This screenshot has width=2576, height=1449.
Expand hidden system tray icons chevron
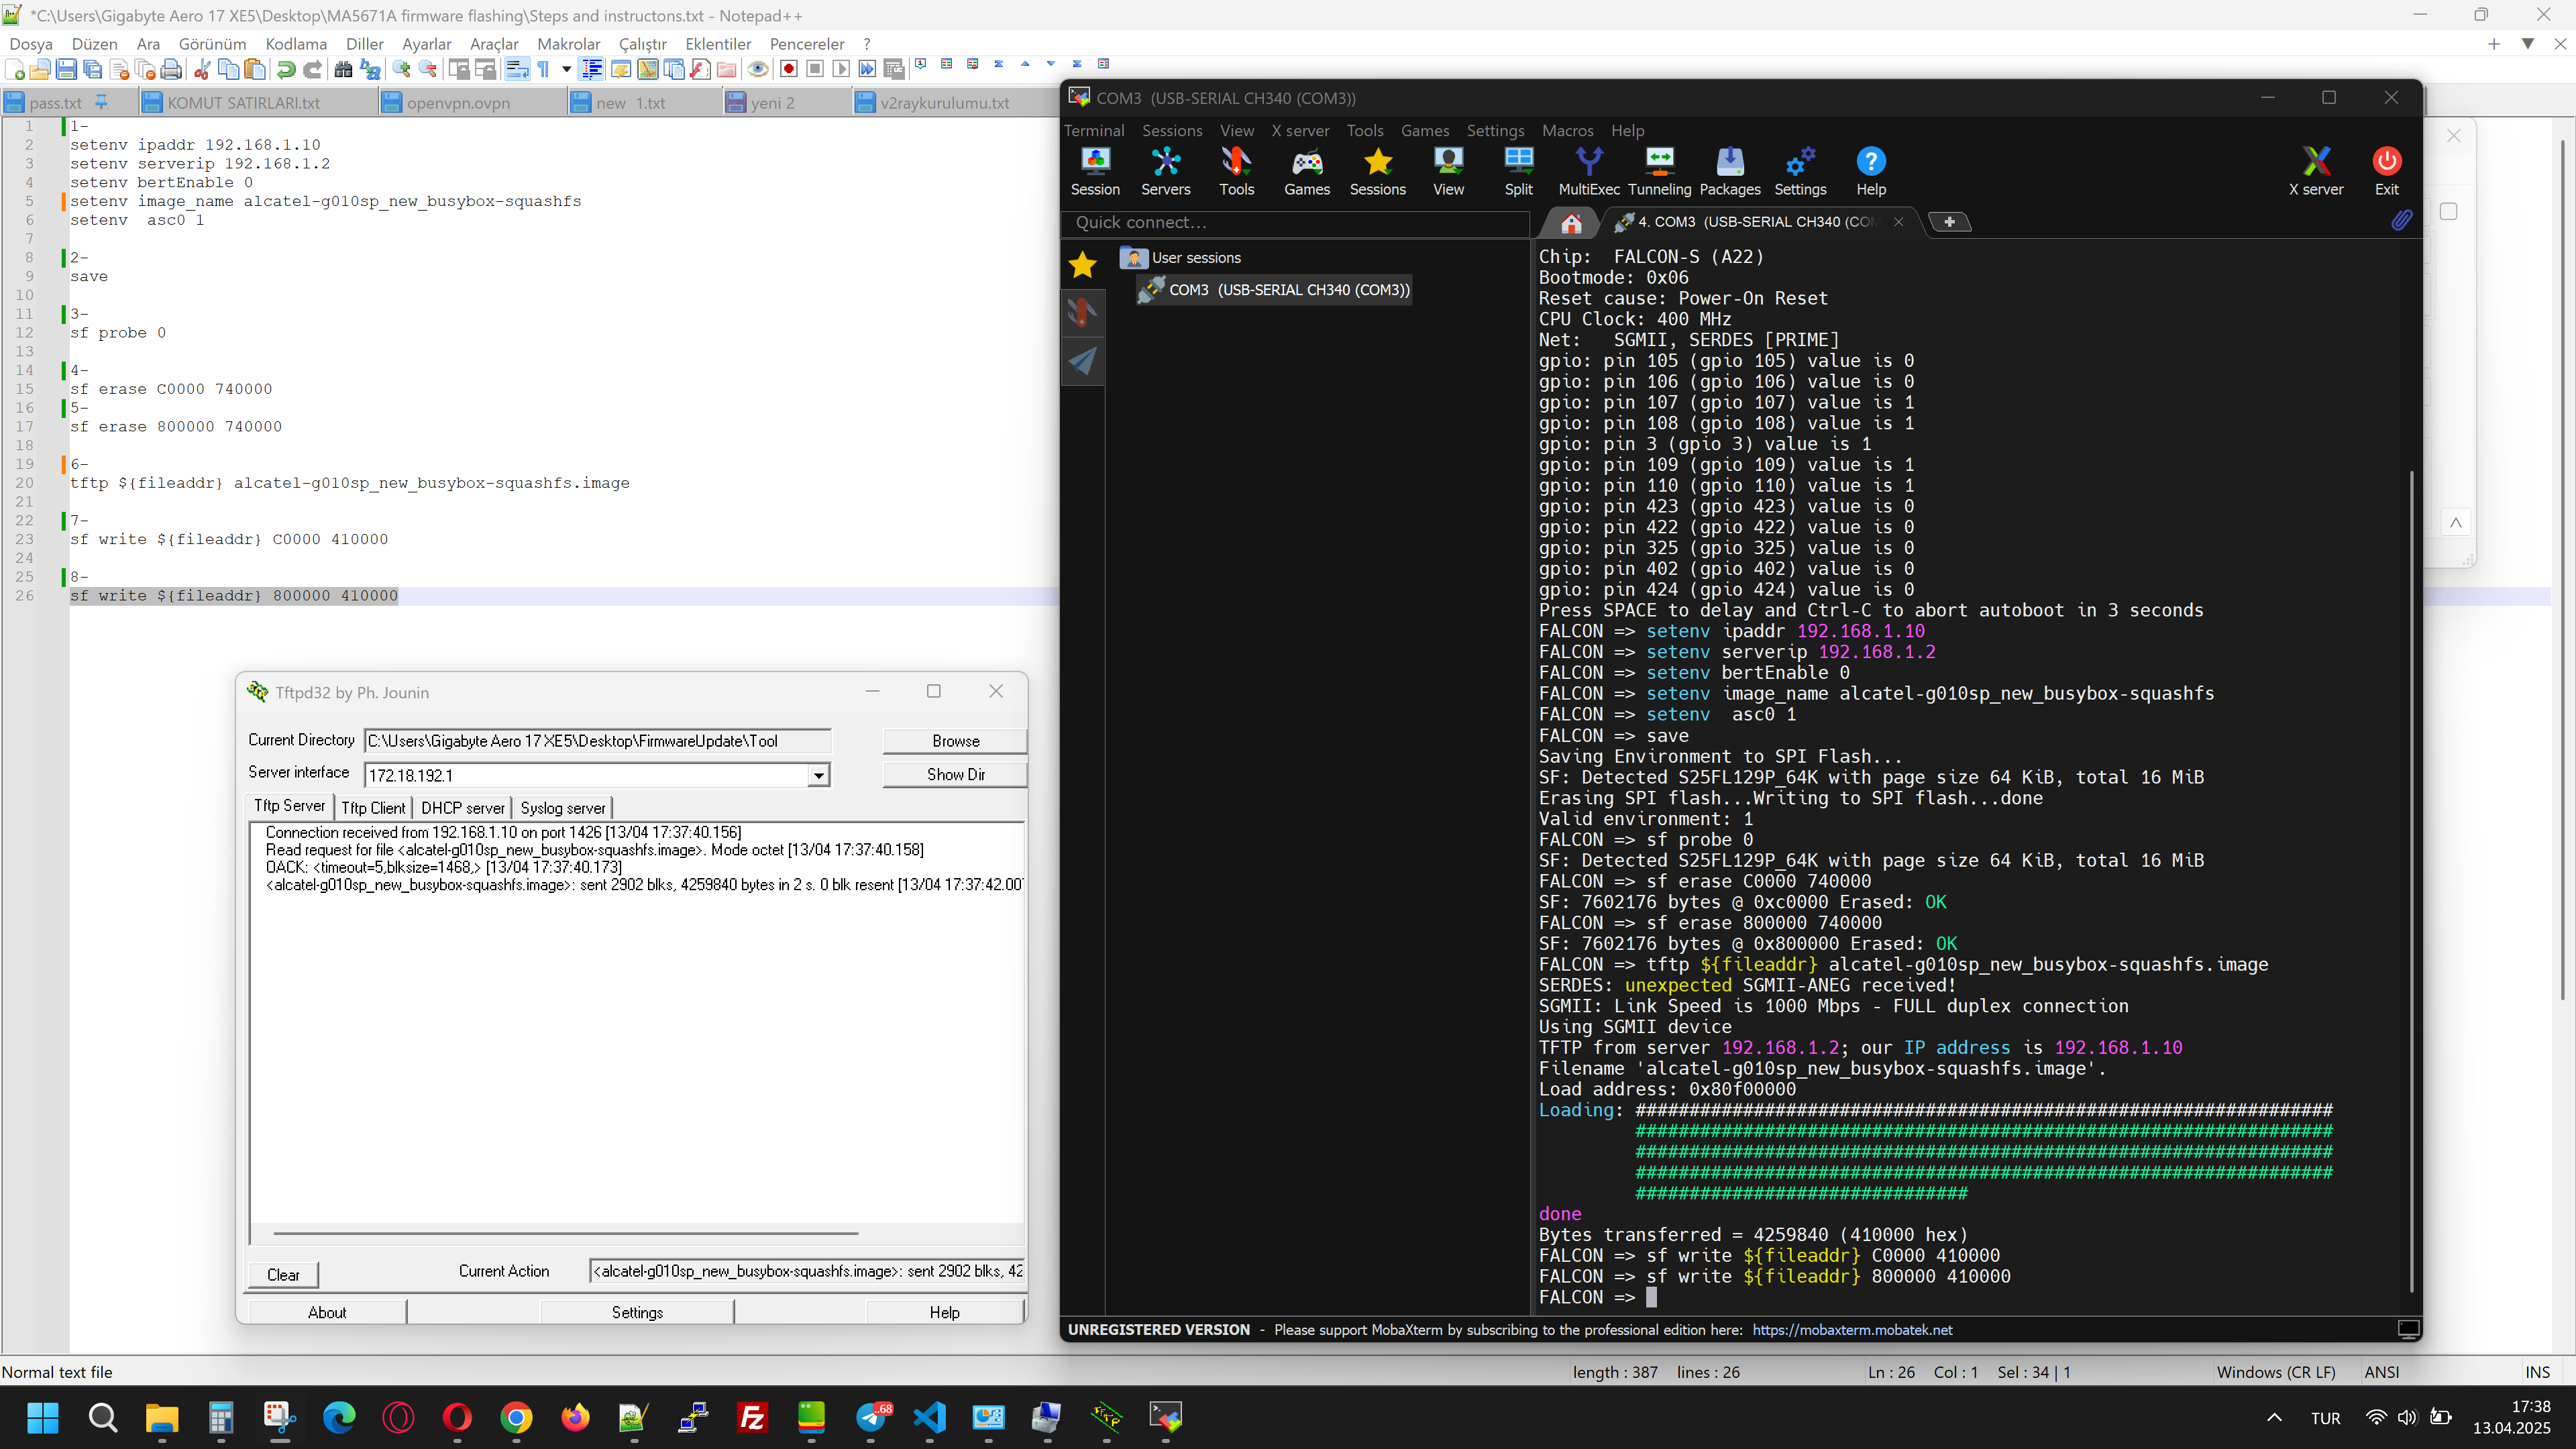2274,1417
